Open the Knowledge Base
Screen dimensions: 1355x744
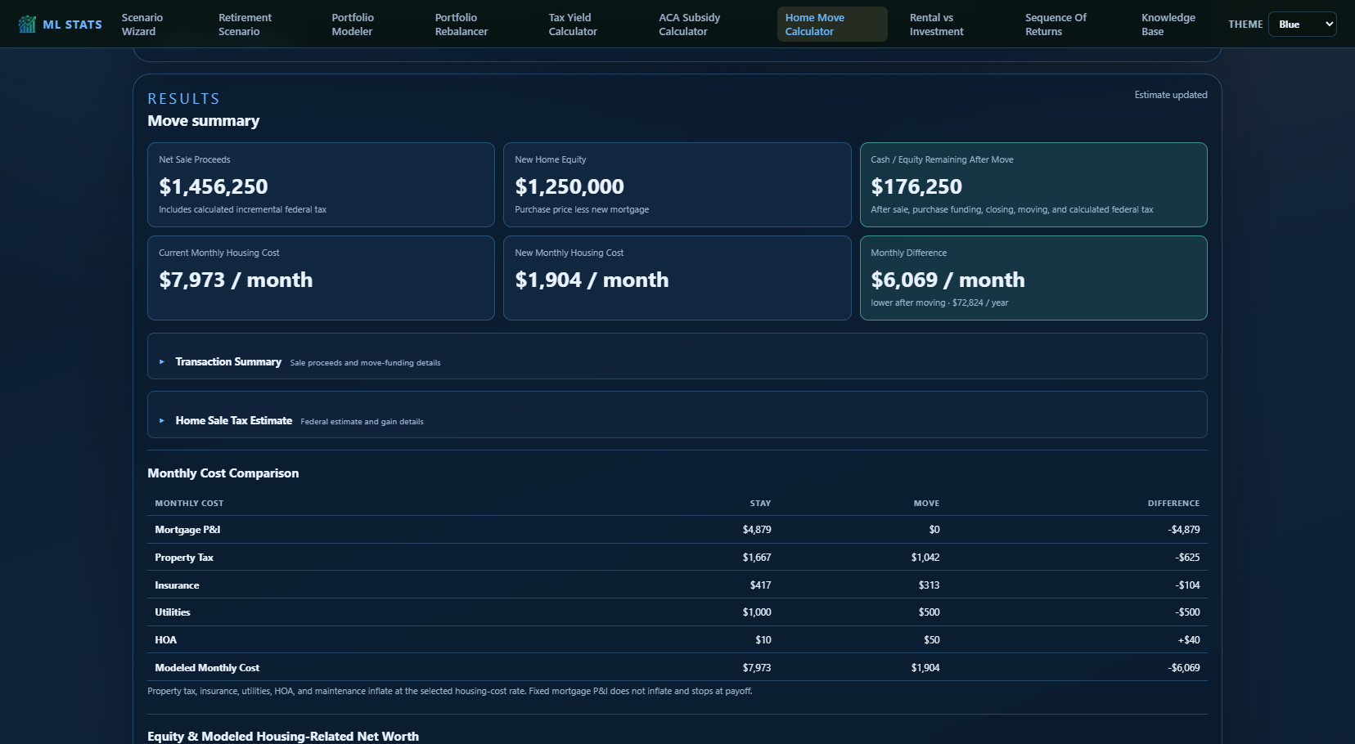click(x=1168, y=25)
